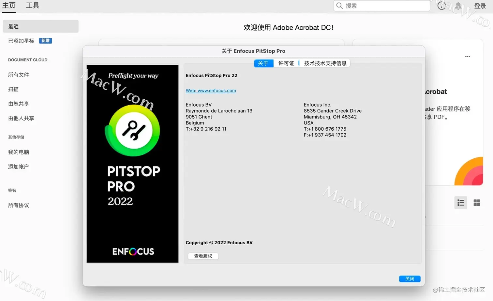Image resolution: width=493 pixels, height=301 pixels.
Task: Open the help question mark icon
Action: (x=441, y=6)
